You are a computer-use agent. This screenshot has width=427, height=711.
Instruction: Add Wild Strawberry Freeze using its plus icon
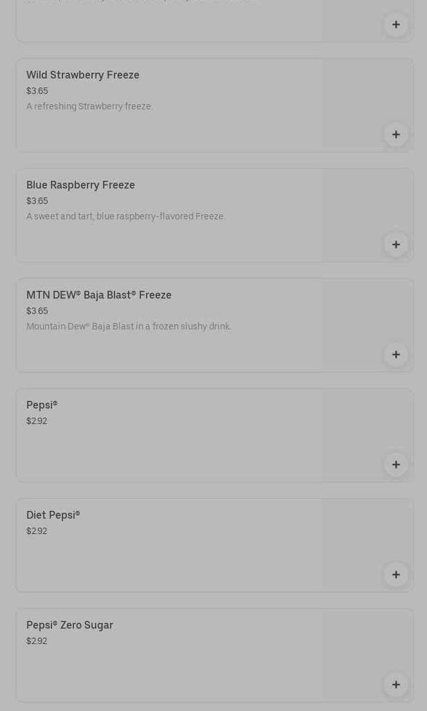click(x=396, y=134)
